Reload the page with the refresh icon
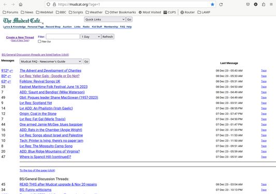 pos(221,4)
